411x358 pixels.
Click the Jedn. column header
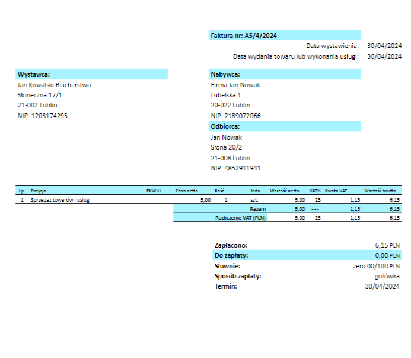[256, 191]
